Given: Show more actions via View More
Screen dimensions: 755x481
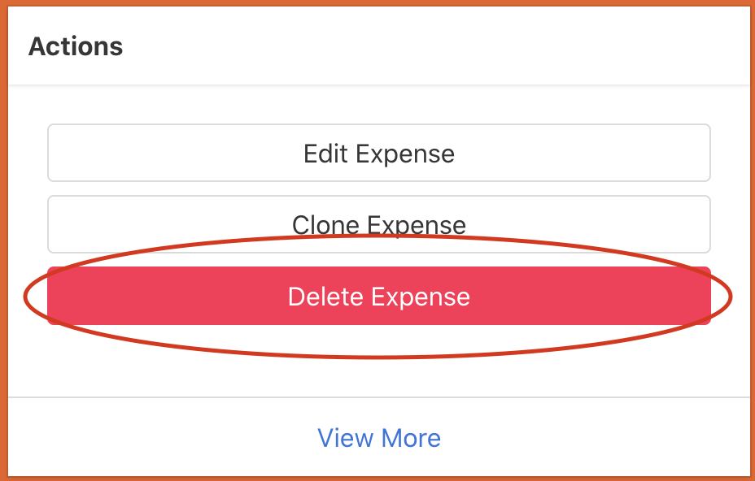Looking at the screenshot, I should point(379,438).
